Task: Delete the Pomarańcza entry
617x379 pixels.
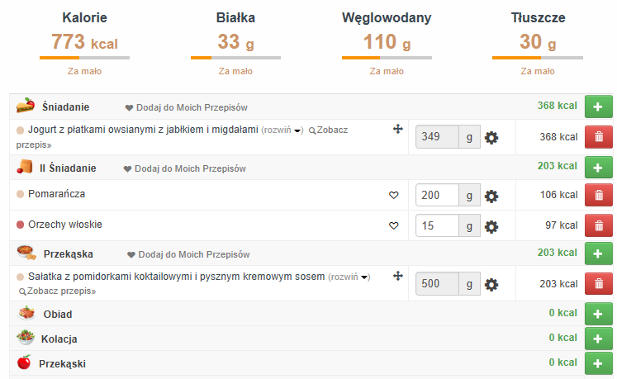Action: coord(599,196)
